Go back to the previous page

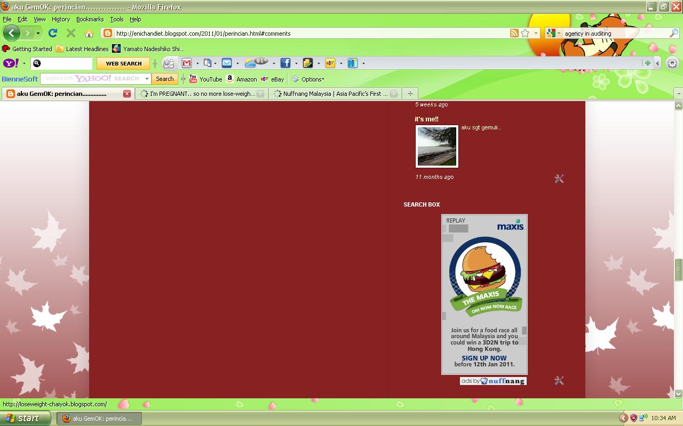coord(11,33)
